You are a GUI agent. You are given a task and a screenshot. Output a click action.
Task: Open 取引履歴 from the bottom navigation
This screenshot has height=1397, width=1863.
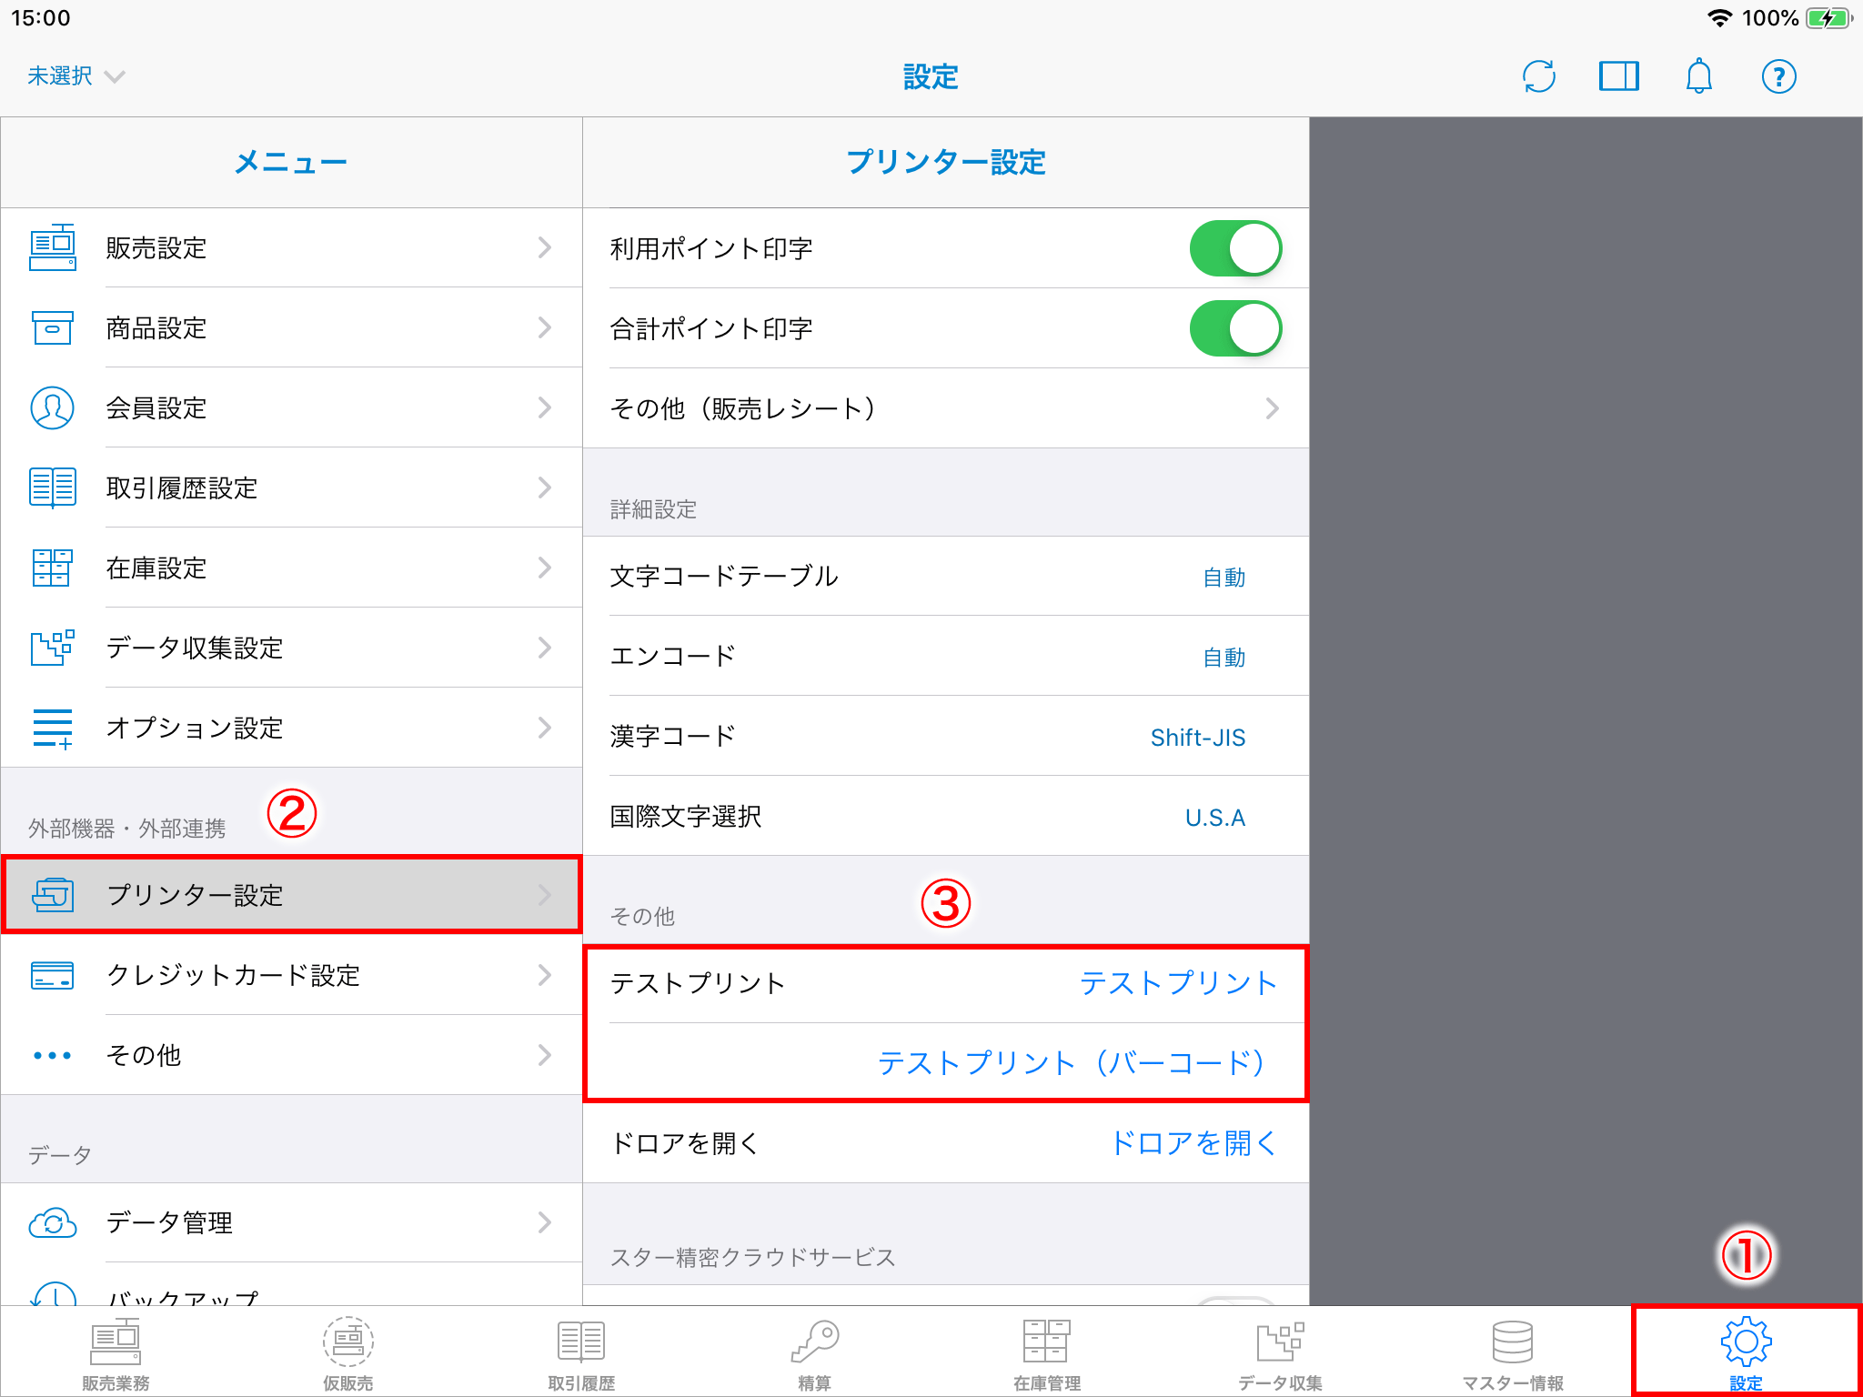(x=579, y=1352)
